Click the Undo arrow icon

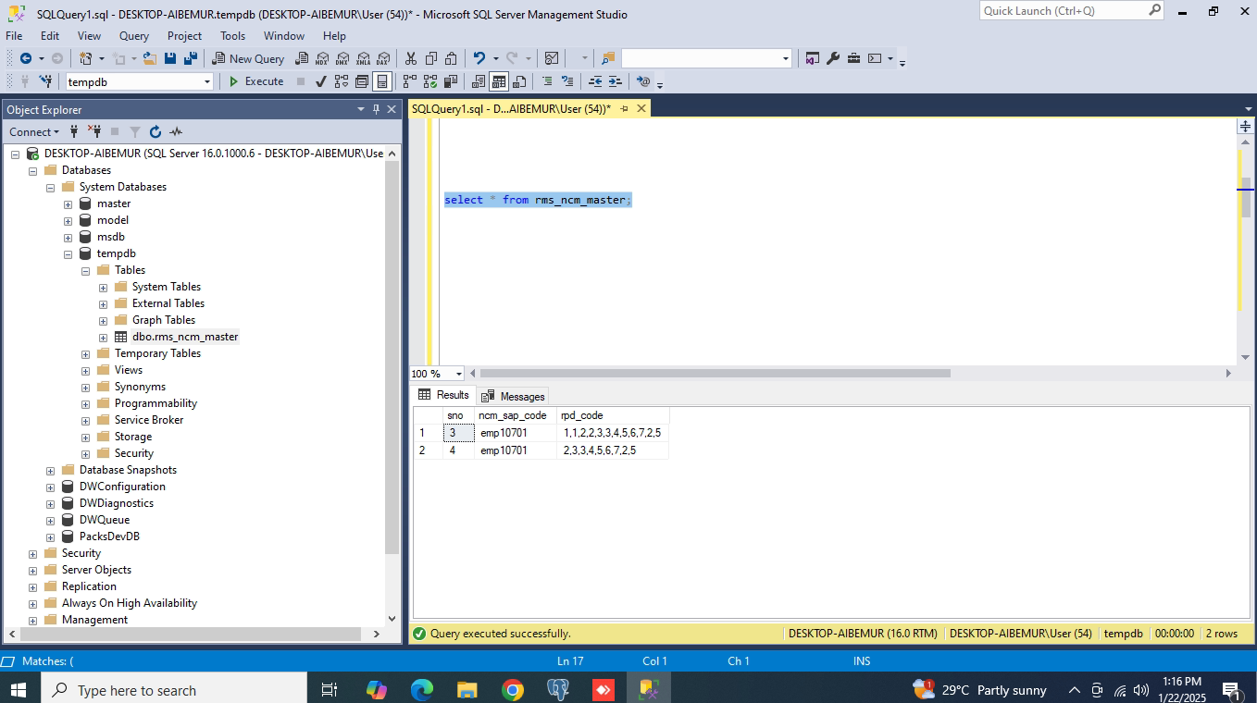coord(479,58)
